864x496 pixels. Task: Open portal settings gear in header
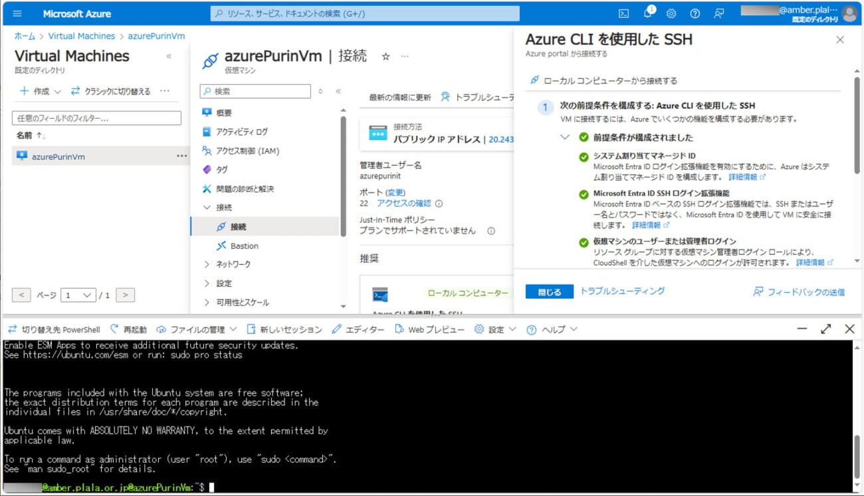671,13
